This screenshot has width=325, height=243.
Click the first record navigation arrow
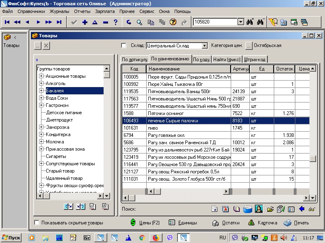(7, 22)
